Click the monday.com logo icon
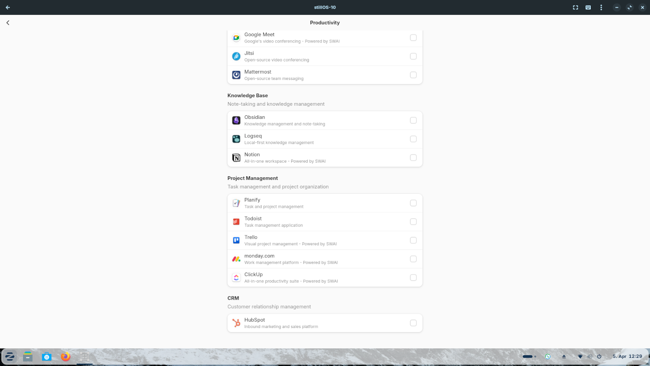The image size is (650, 366). pyautogui.click(x=236, y=259)
